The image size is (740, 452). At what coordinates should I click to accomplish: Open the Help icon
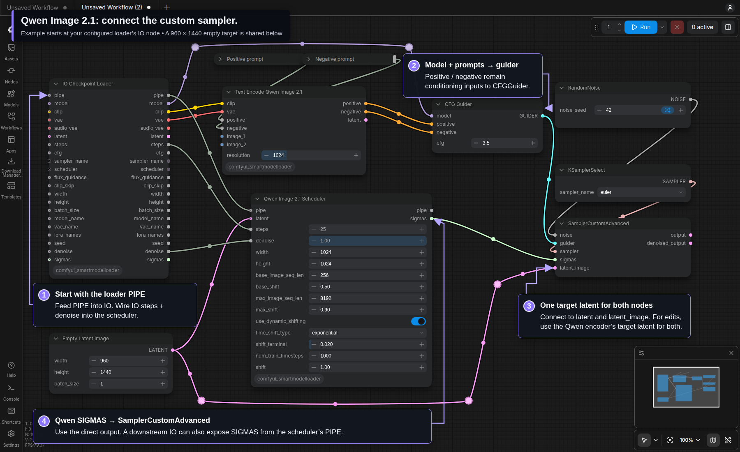pyautogui.click(x=11, y=369)
